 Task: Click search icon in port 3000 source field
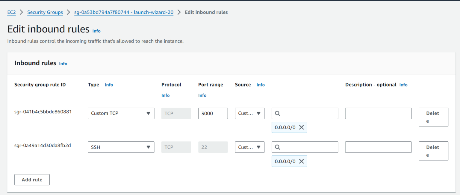[277, 113]
